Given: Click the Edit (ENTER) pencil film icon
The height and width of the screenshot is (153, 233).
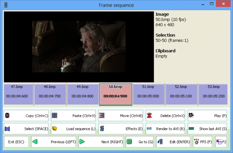Looking at the screenshot, I should pyautogui.click(x=160, y=142).
